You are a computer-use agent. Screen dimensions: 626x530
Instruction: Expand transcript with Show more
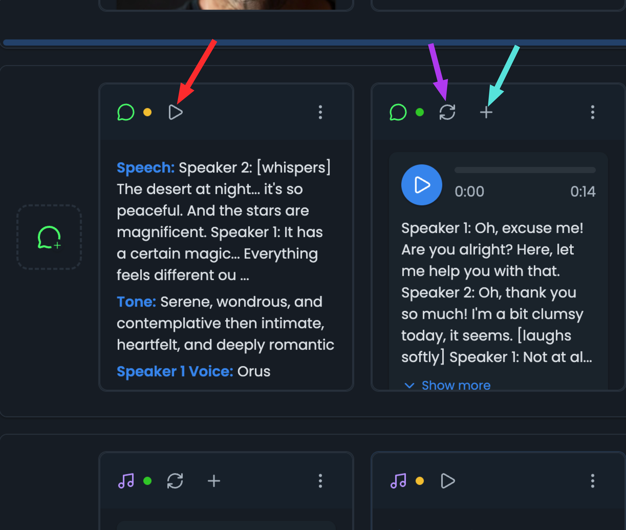456,385
